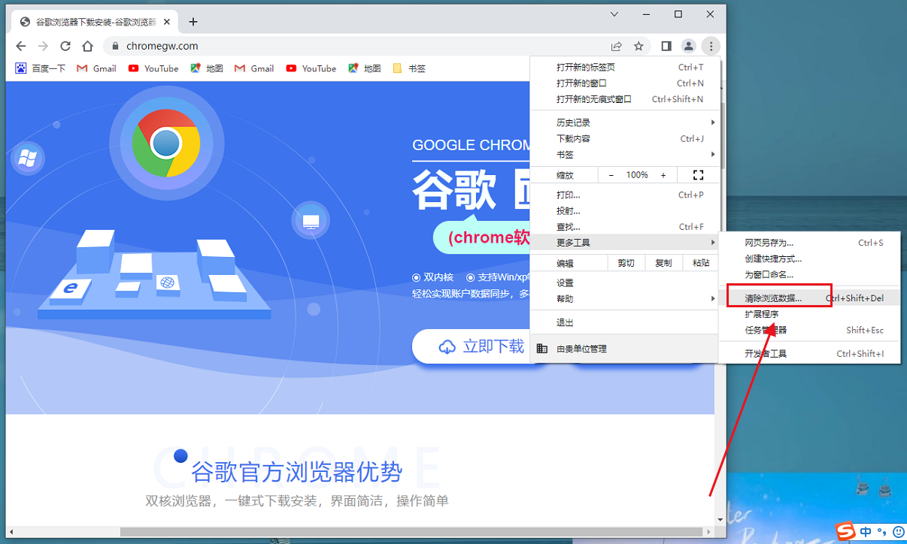Select 创建快捷方式... in submenu
The image size is (907, 544).
(x=809, y=258)
